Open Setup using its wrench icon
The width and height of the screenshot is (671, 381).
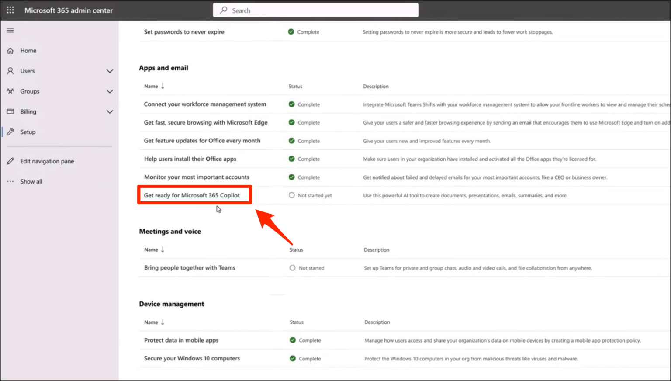click(x=10, y=132)
